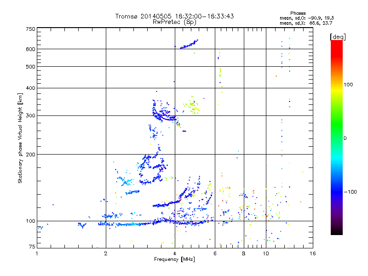368x276 pixels.
Task: Click the 'RwPretec (8p)' subtitle
Action: coord(174,22)
